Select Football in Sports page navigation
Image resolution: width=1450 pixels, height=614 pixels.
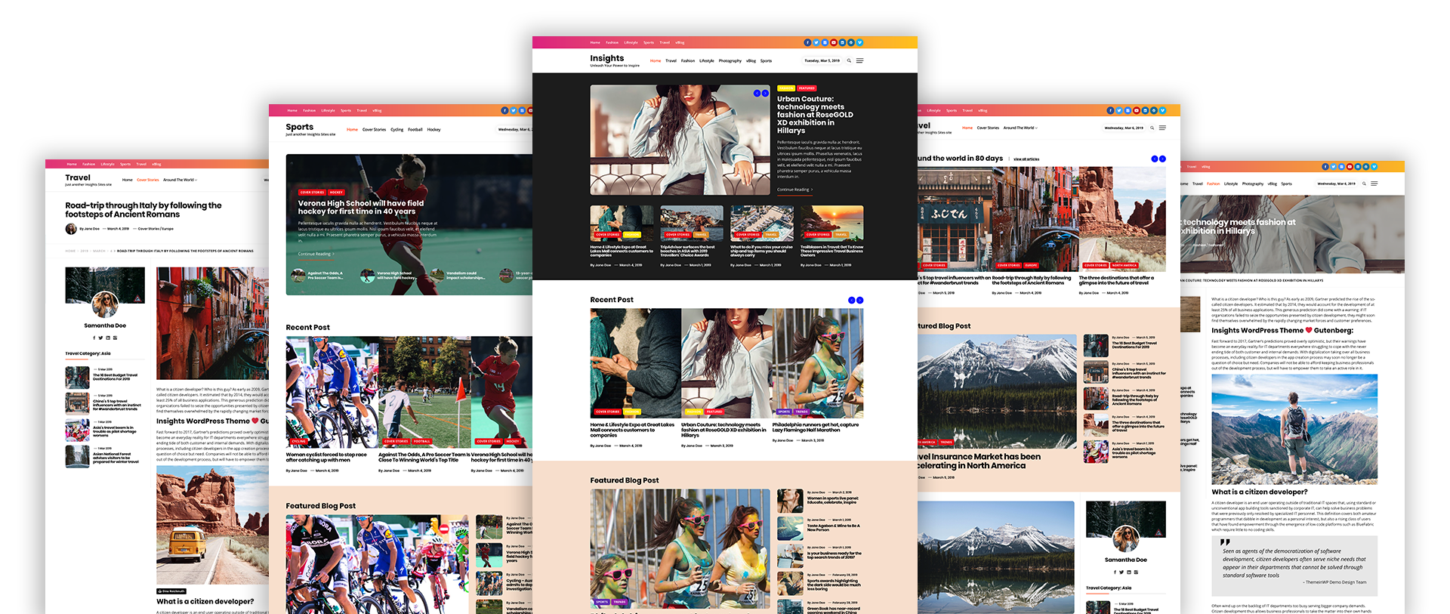pyautogui.click(x=415, y=130)
